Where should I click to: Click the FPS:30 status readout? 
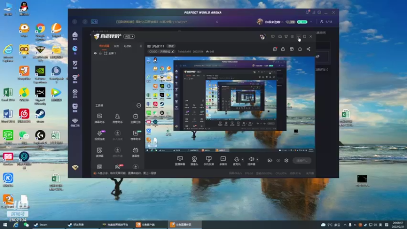249,173
